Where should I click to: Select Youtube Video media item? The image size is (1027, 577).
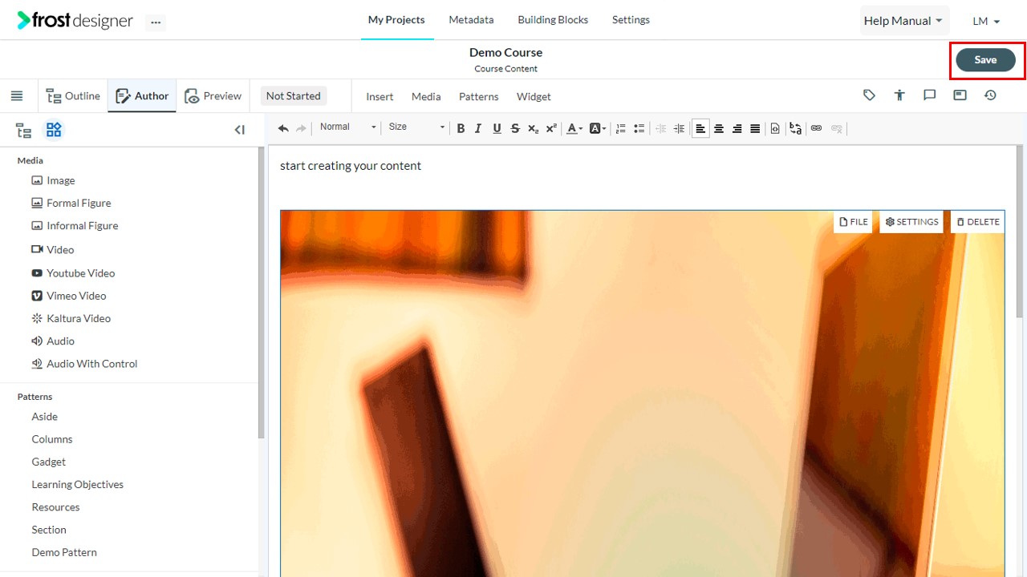tap(73, 273)
